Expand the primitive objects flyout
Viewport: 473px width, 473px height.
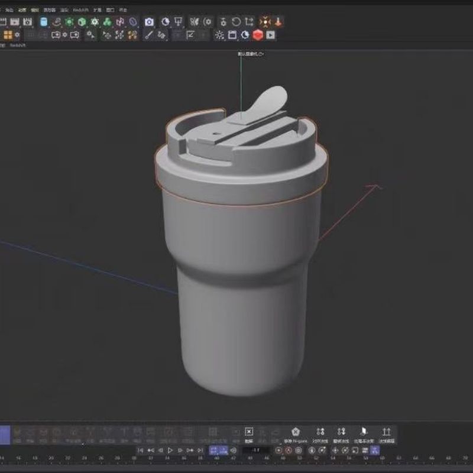tap(86, 26)
